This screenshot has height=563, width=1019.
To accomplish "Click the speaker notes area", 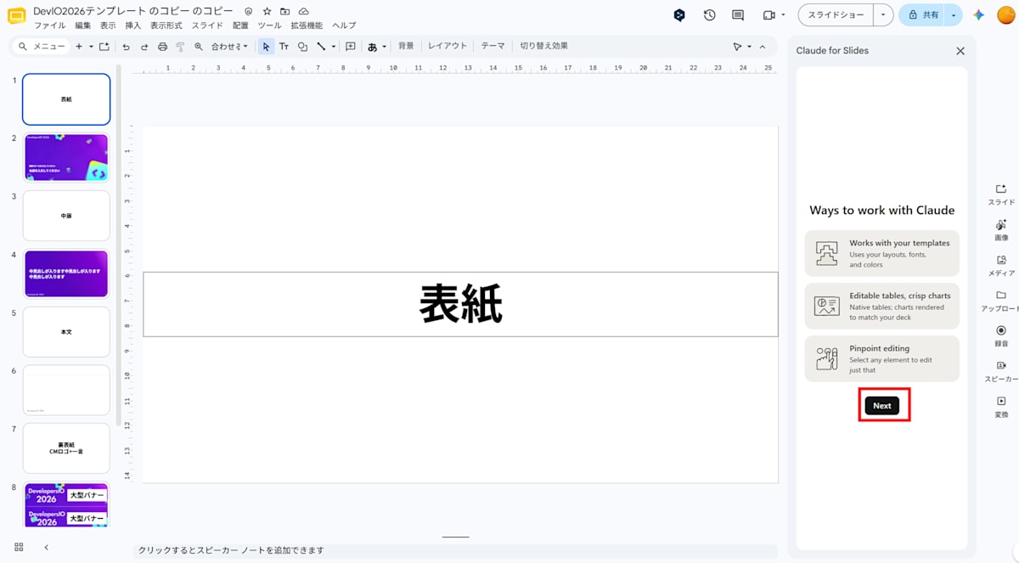I will [456, 550].
